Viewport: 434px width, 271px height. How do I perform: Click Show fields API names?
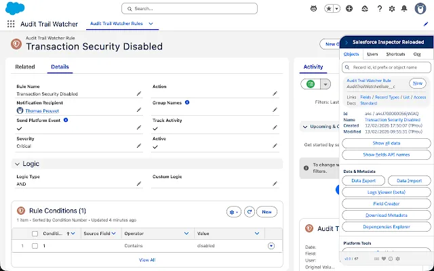point(387,155)
